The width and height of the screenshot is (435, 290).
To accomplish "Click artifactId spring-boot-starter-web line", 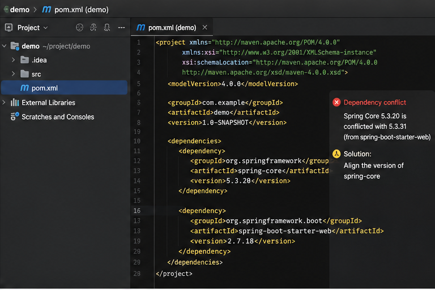I will pos(287,231).
